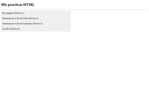Click the (Práctica 1) text
The width and height of the screenshot is (149, 112).
coord(20,13)
